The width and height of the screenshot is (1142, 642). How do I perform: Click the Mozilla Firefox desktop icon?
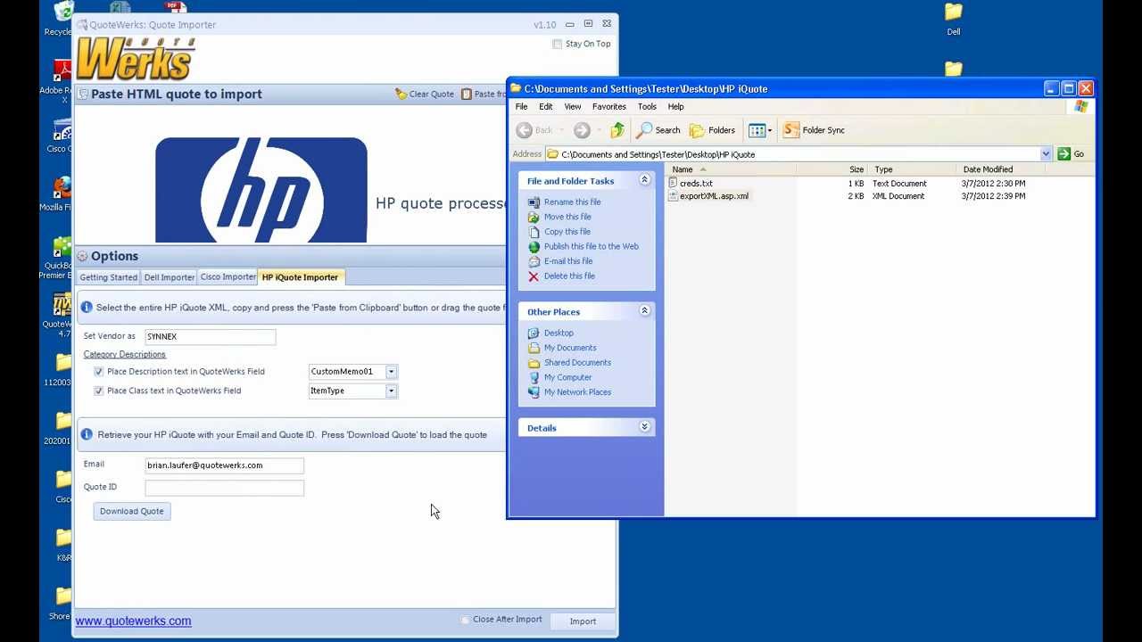coord(60,193)
